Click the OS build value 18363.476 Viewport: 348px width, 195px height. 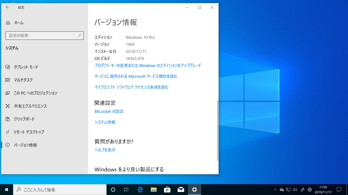[x=135, y=59]
